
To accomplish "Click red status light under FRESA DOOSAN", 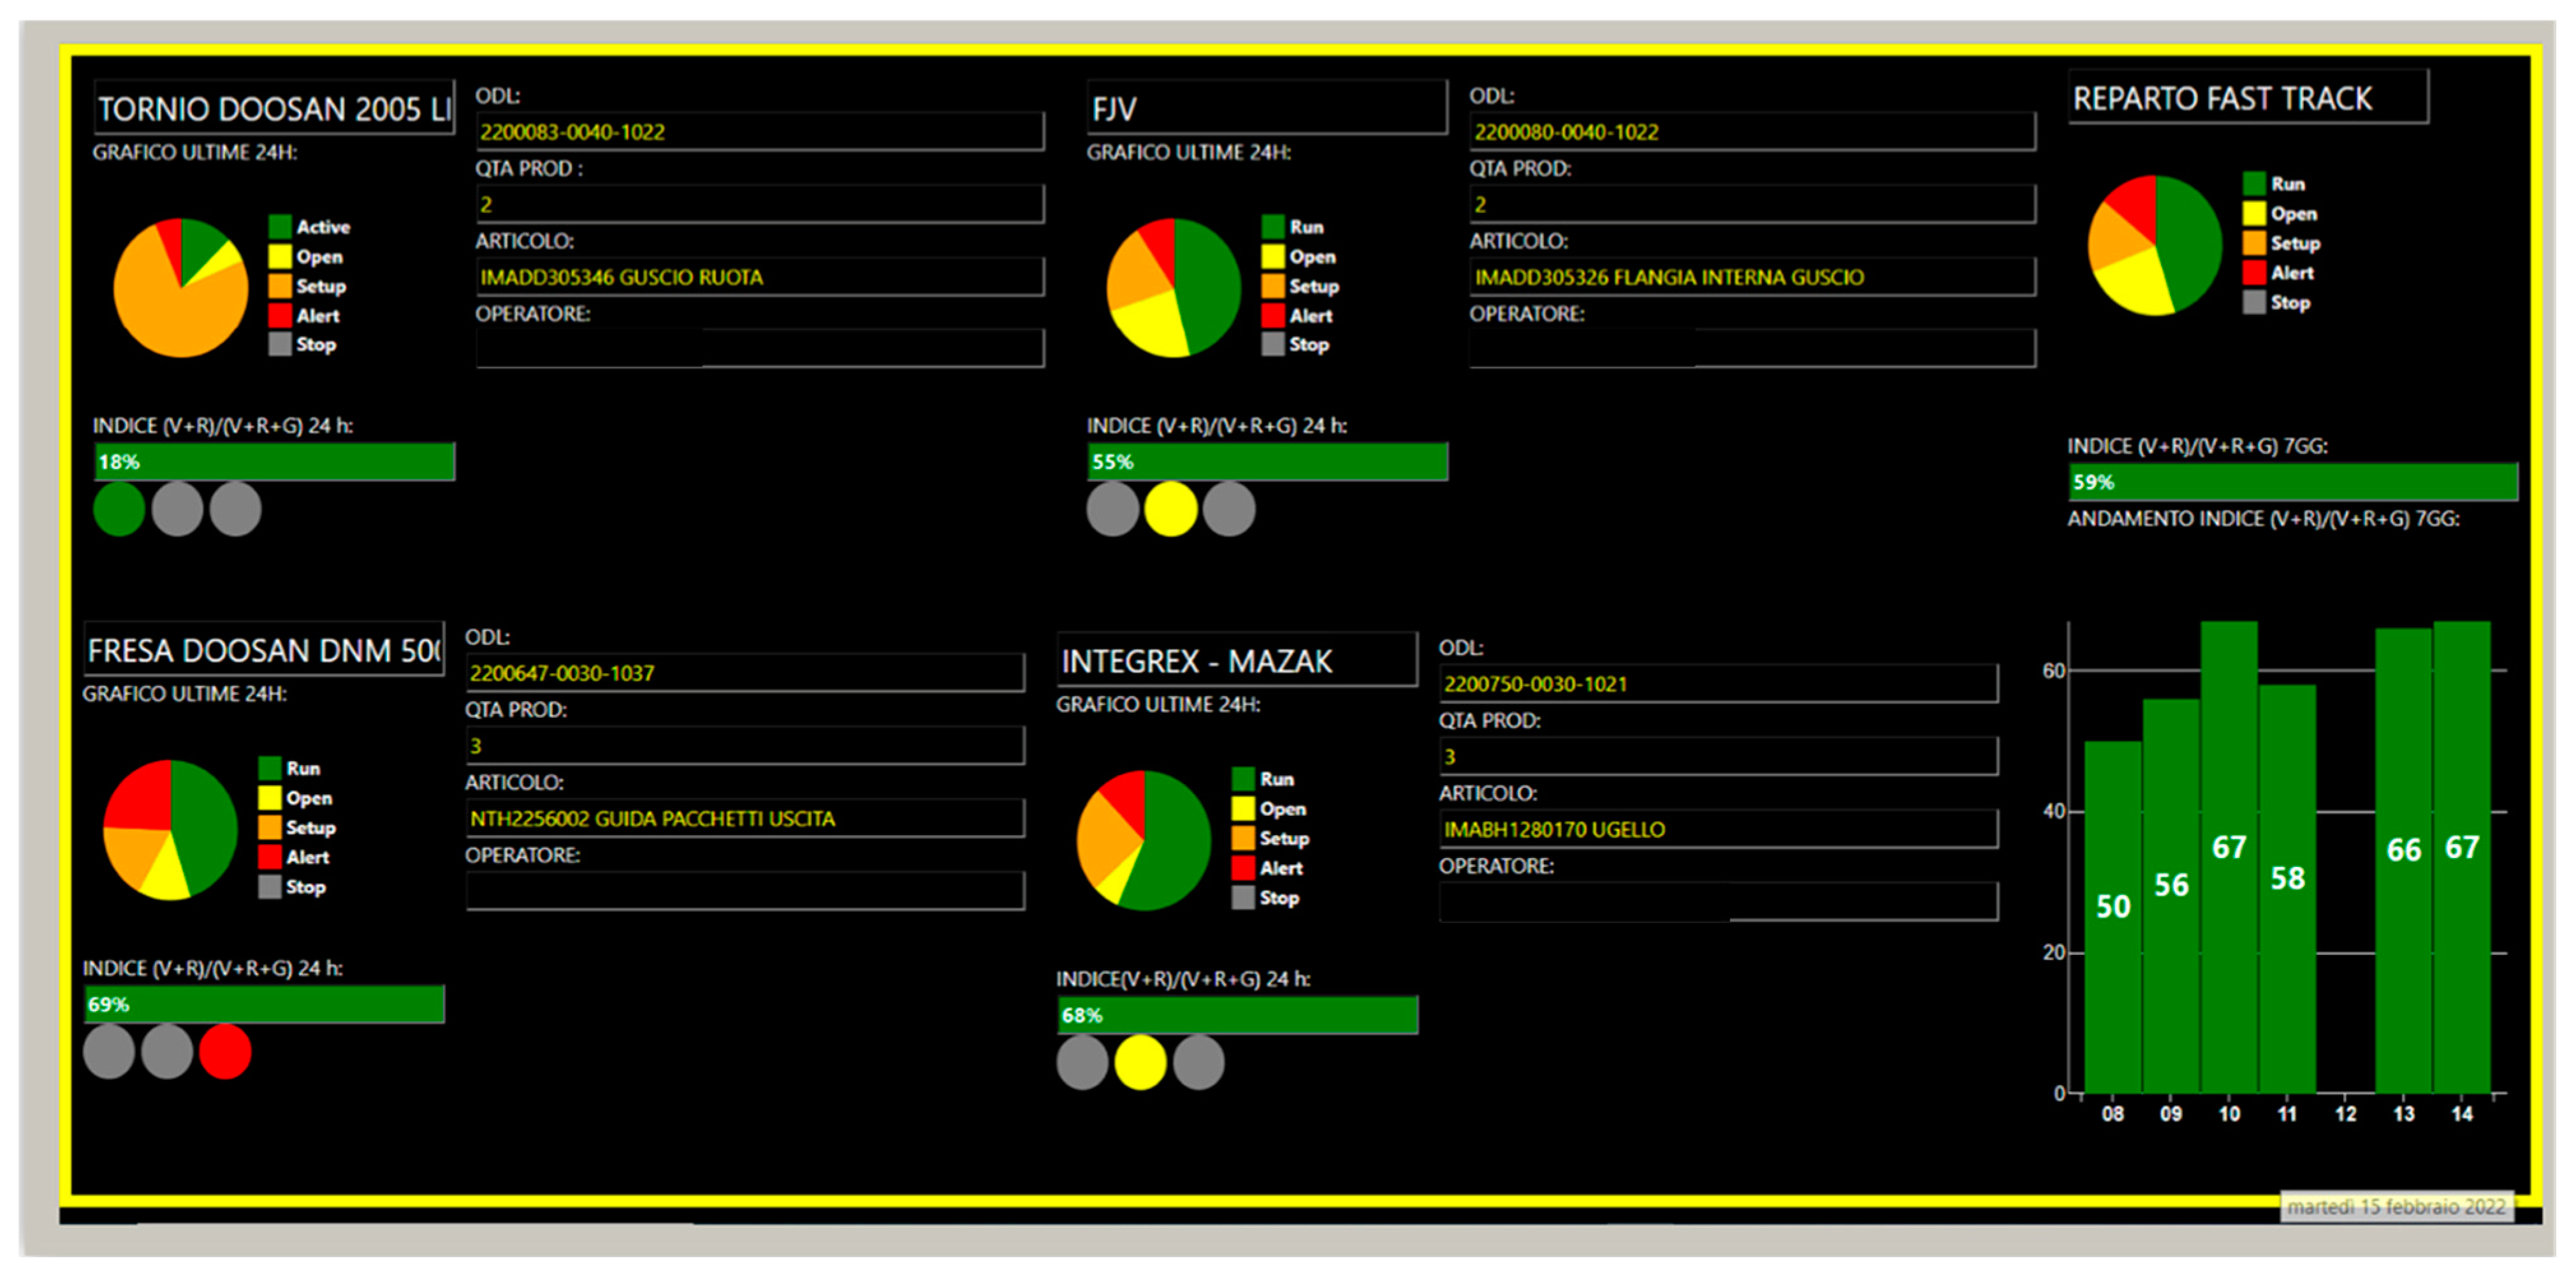I will point(225,1051).
